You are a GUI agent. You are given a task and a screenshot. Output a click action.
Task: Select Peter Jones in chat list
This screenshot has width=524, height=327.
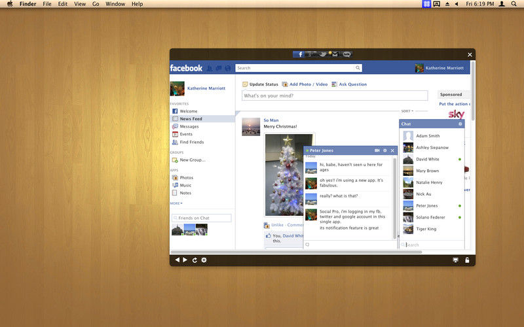432,205
